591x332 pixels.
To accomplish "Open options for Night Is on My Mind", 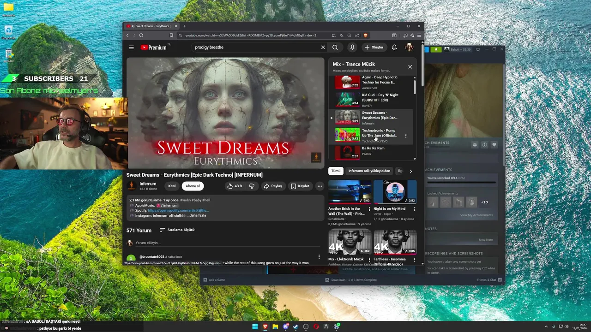I will 414,209.
